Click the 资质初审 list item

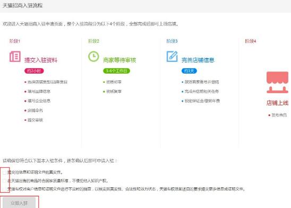coord(114,82)
